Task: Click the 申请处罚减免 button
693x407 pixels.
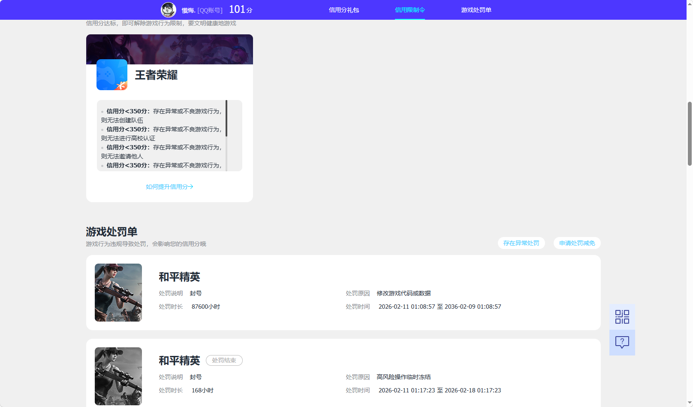Action: (x=576, y=243)
